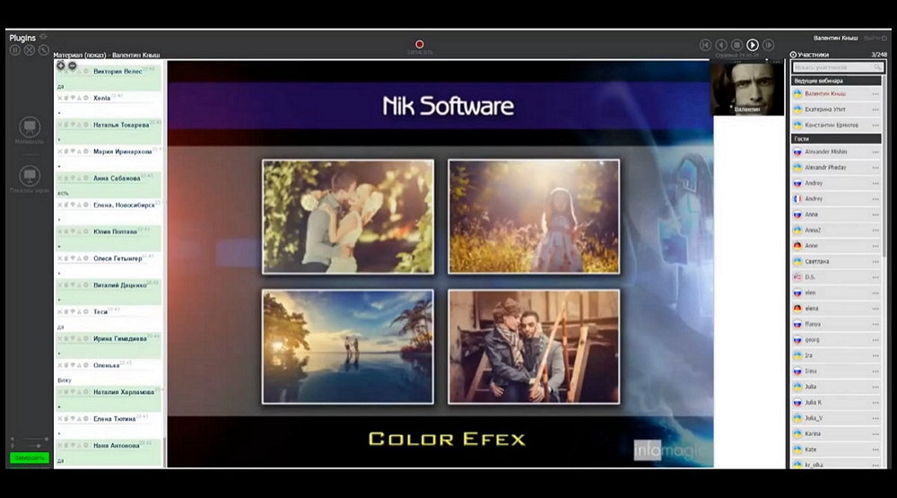Open the Материалы panel icon
897x498 pixels.
coord(30,127)
